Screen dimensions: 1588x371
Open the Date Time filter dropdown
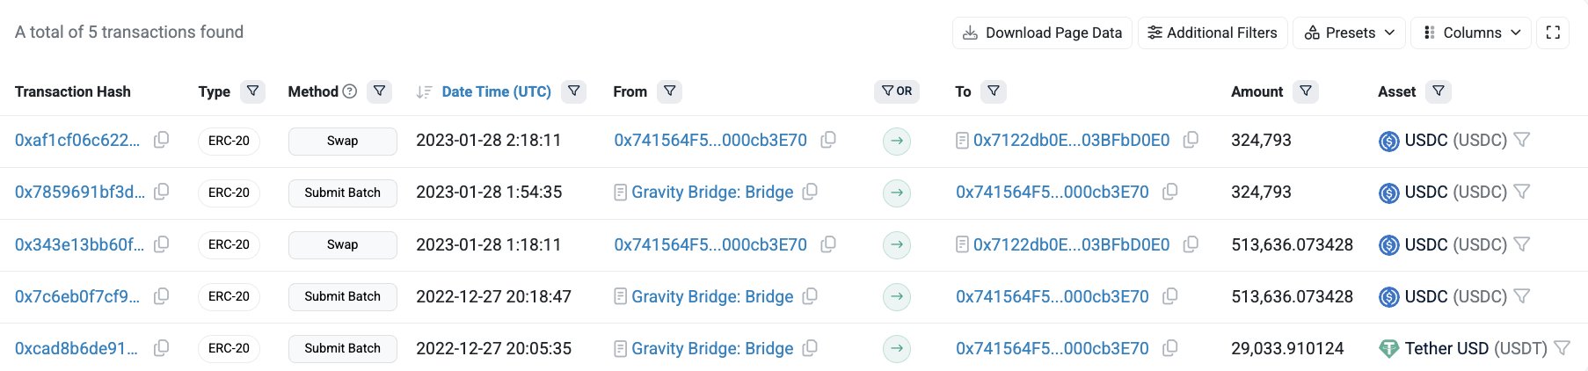click(574, 91)
